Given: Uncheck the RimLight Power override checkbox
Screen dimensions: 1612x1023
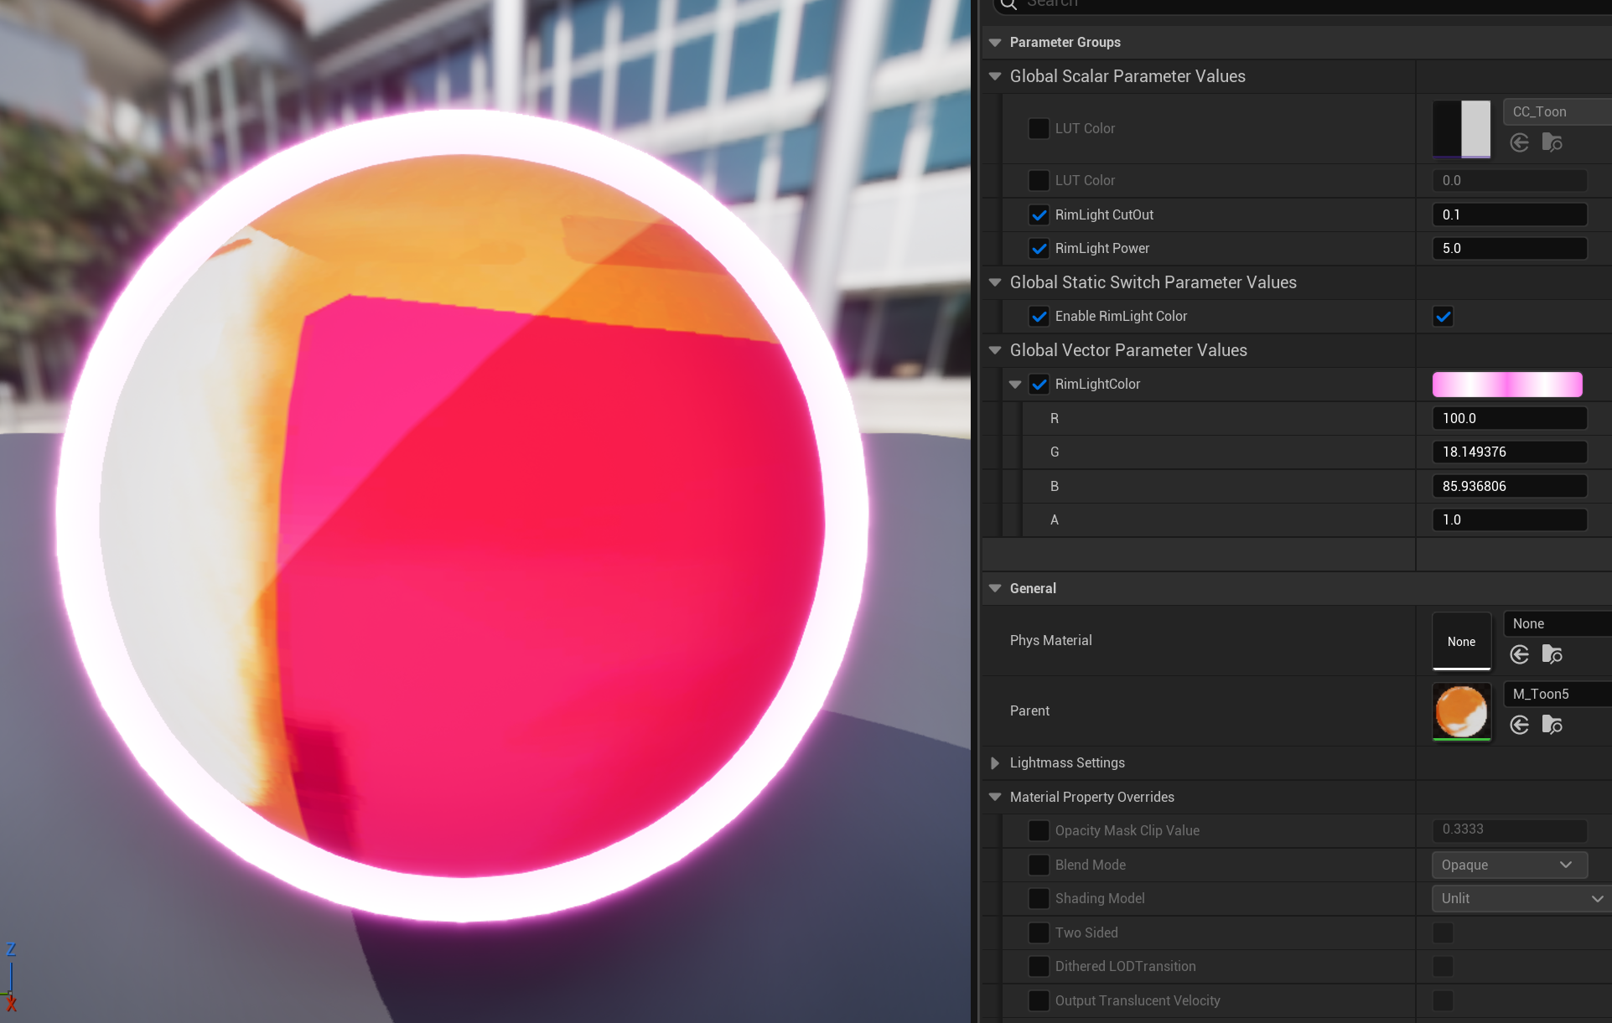Looking at the screenshot, I should click(x=1039, y=249).
